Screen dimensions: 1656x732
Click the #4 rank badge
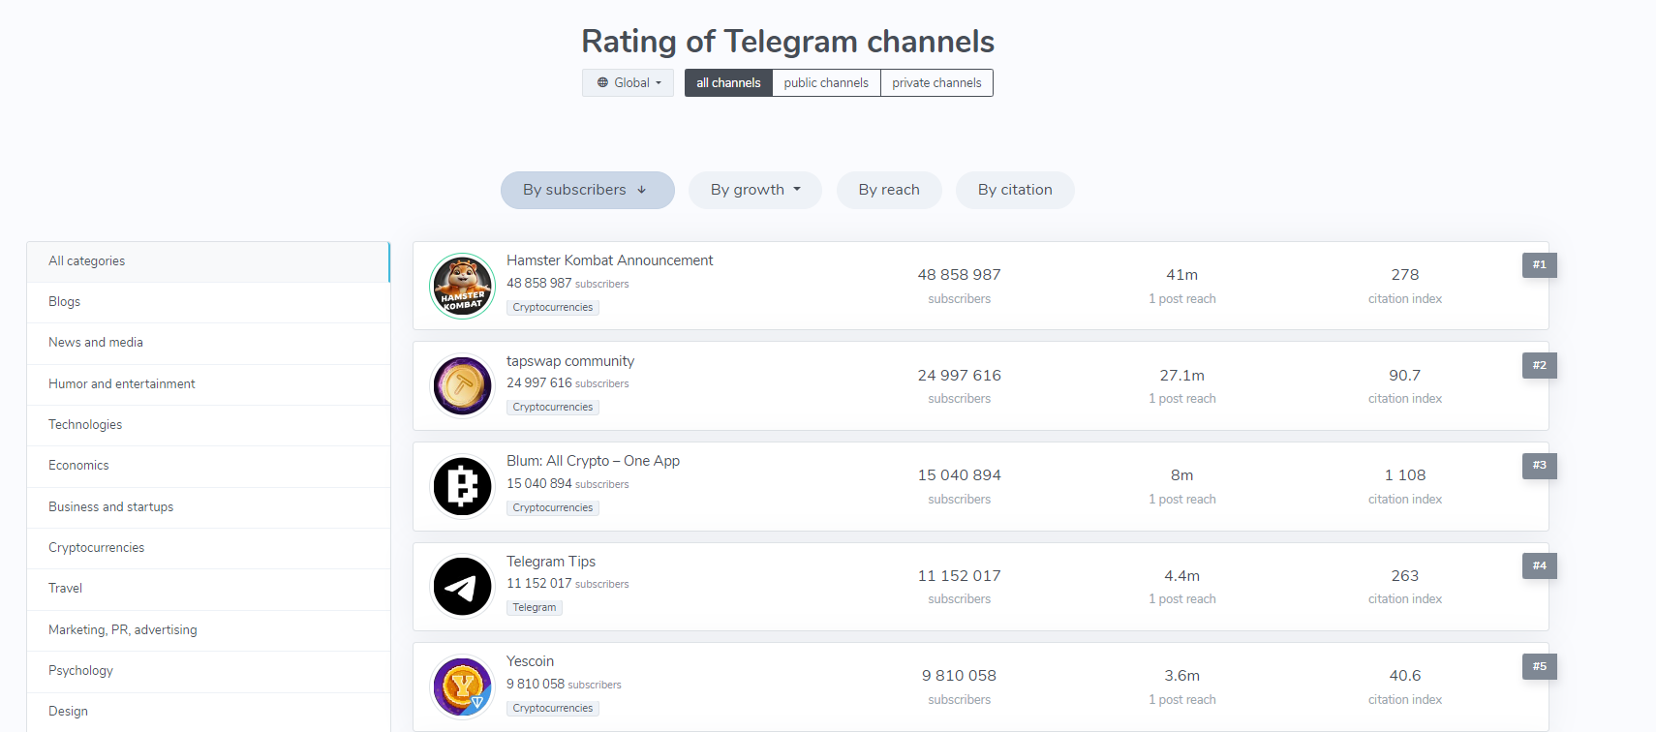(1540, 566)
